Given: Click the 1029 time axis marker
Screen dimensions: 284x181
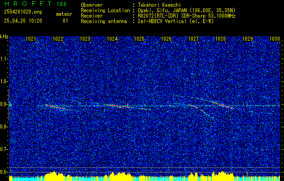Looking at the screenshot, I should [x=247, y=38].
